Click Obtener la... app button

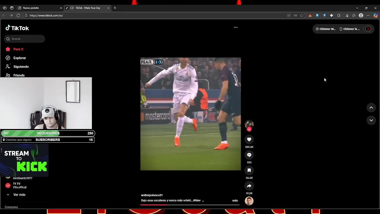tap(350, 29)
